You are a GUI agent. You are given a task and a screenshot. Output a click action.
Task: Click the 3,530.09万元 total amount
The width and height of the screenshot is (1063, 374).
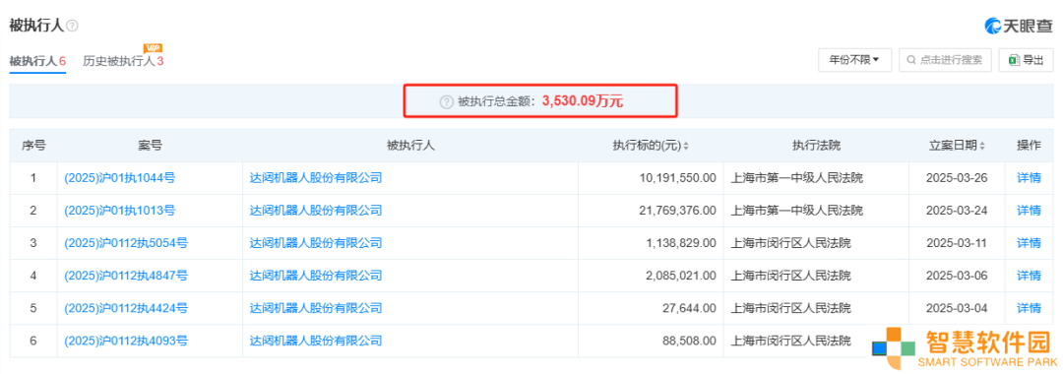[583, 102]
